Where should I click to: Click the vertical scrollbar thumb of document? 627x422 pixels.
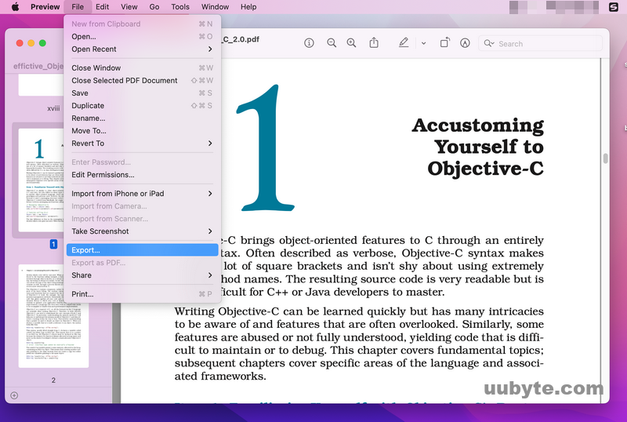tap(605, 158)
